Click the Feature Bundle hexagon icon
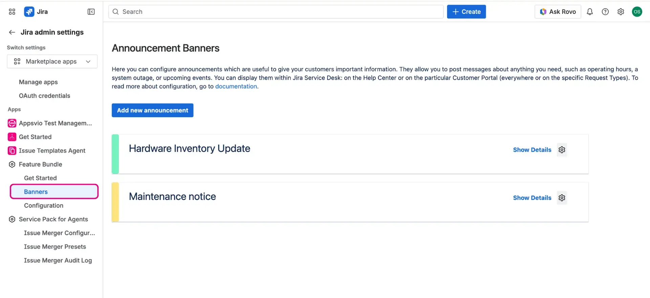This screenshot has height=298, width=650. [12, 165]
